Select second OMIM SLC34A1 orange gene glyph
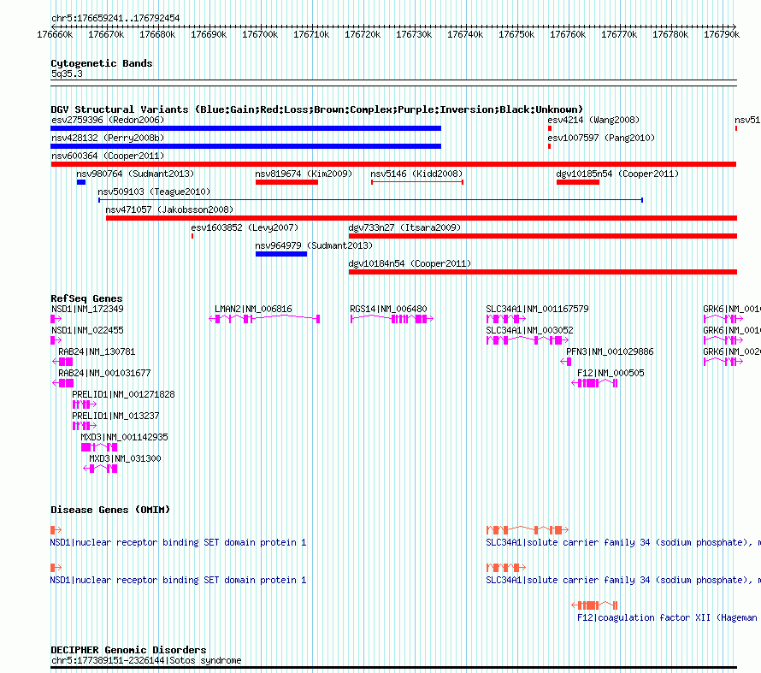 (x=506, y=567)
